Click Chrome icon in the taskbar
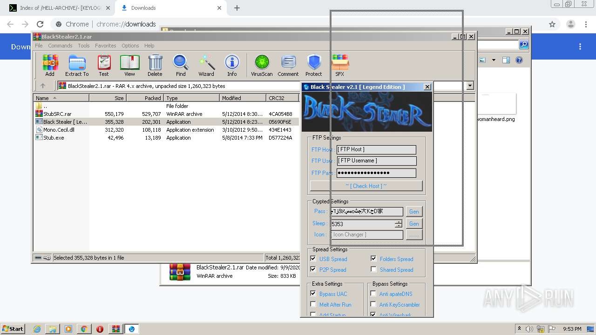This screenshot has width=596, height=335. click(x=84, y=329)
